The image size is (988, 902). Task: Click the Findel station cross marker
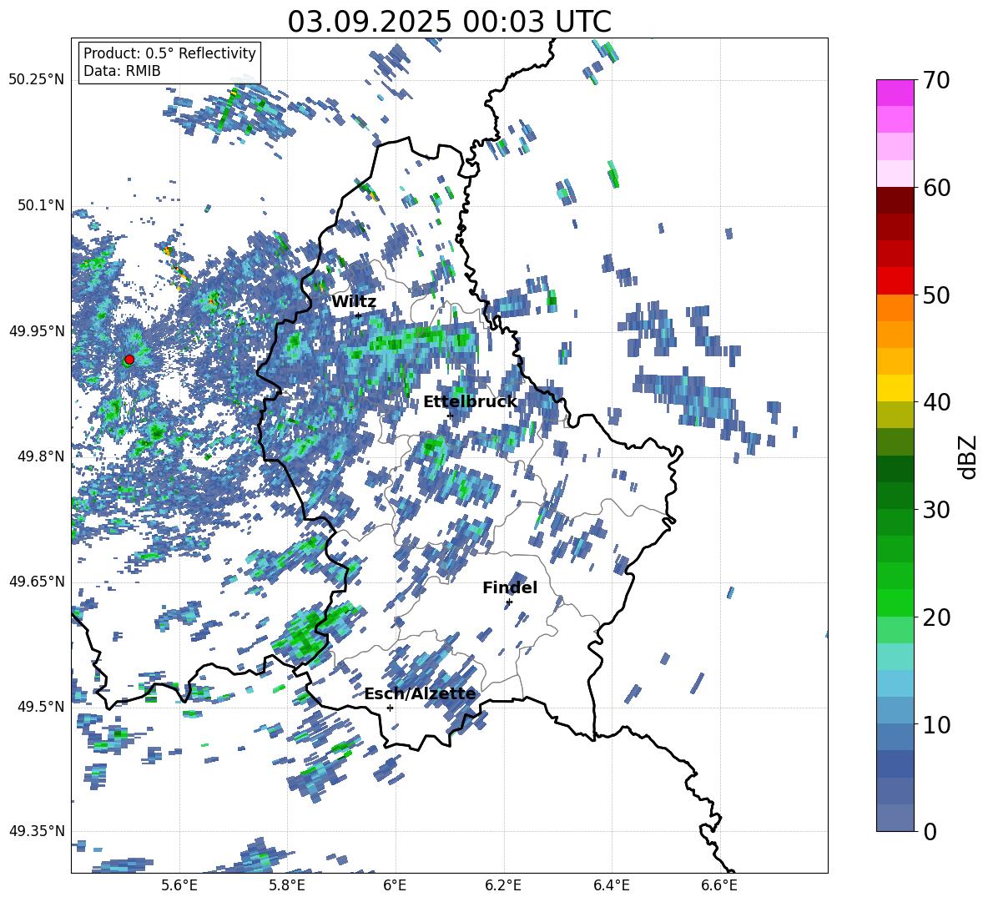(x=509, y=602)
